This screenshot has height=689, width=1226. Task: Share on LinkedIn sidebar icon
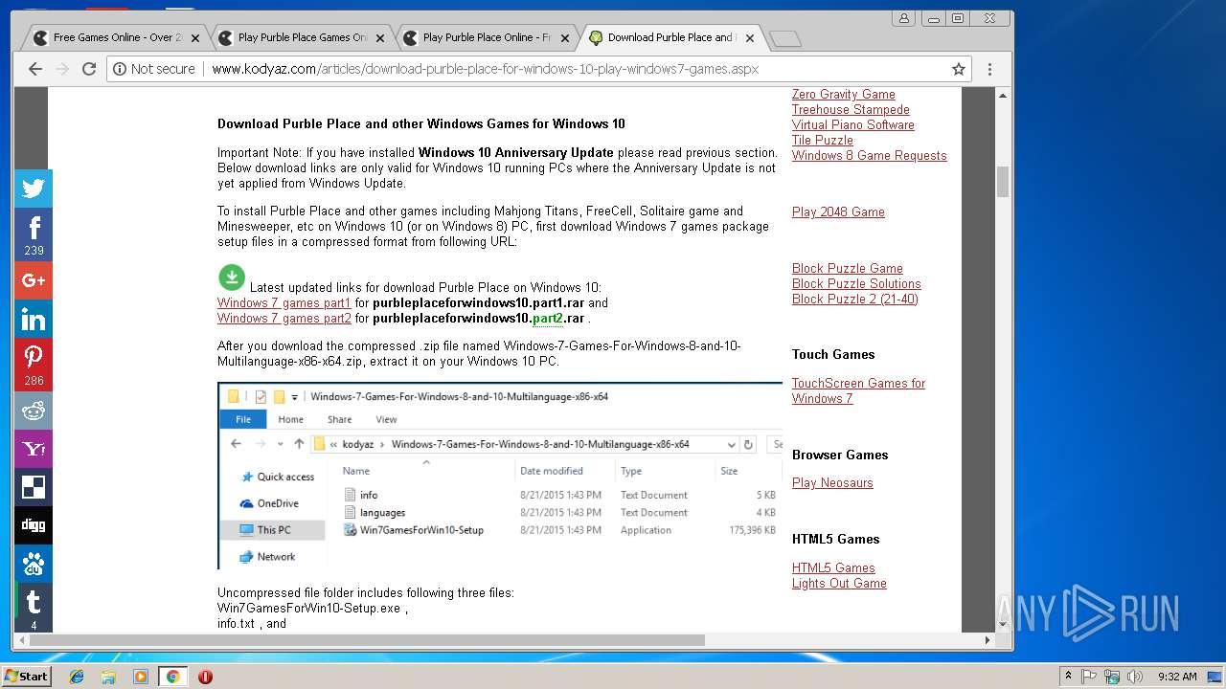pos(34,319)
